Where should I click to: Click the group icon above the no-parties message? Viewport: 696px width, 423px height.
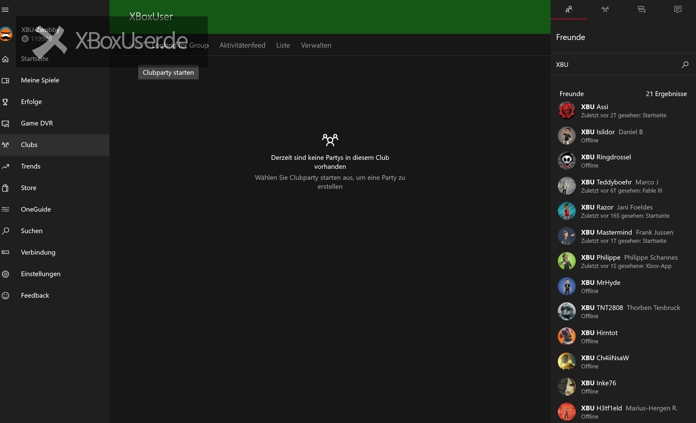pos(330,140)
